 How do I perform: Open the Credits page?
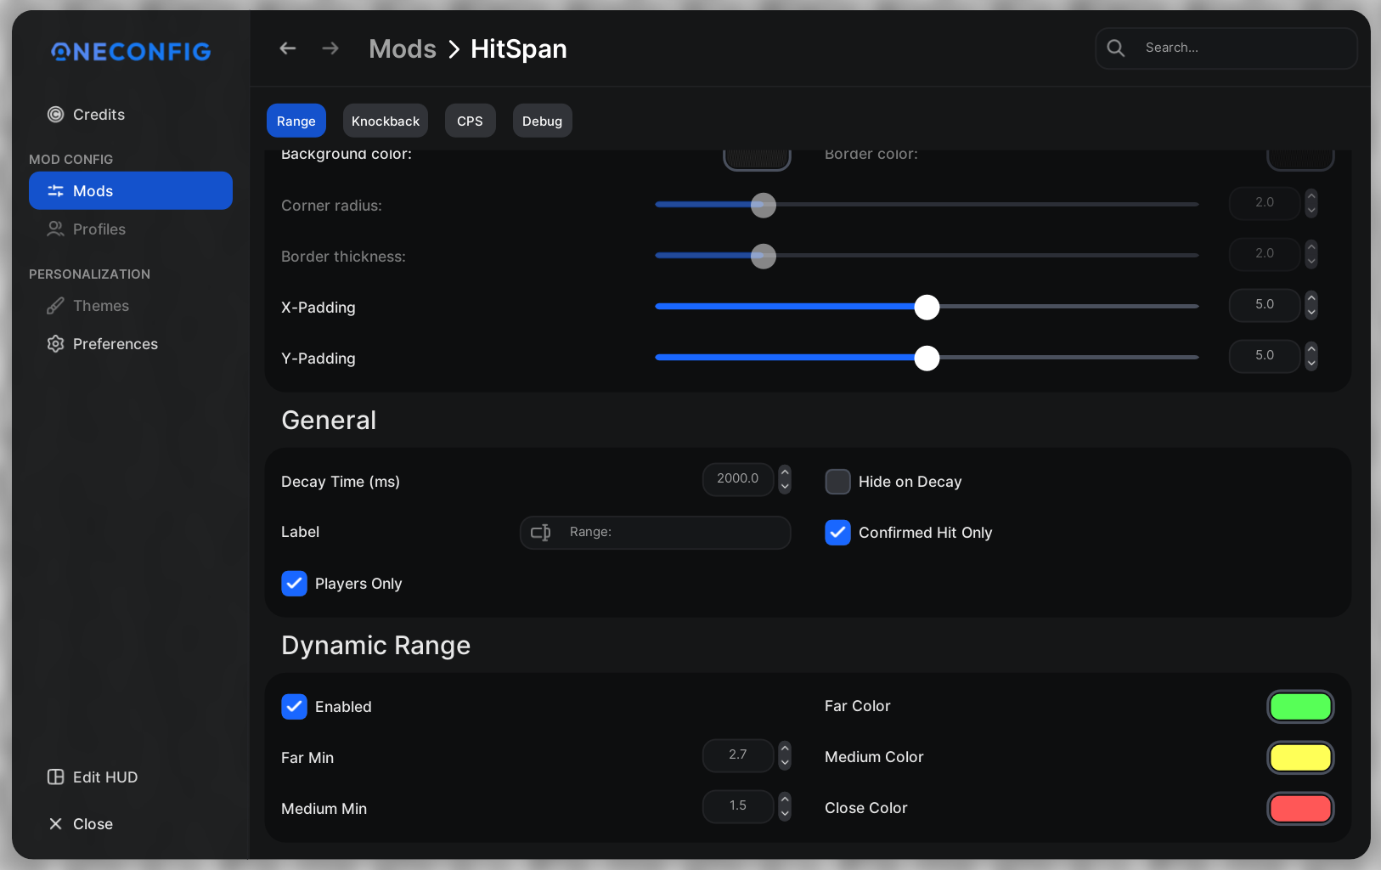pyautogui.click(x=131, y=115)
